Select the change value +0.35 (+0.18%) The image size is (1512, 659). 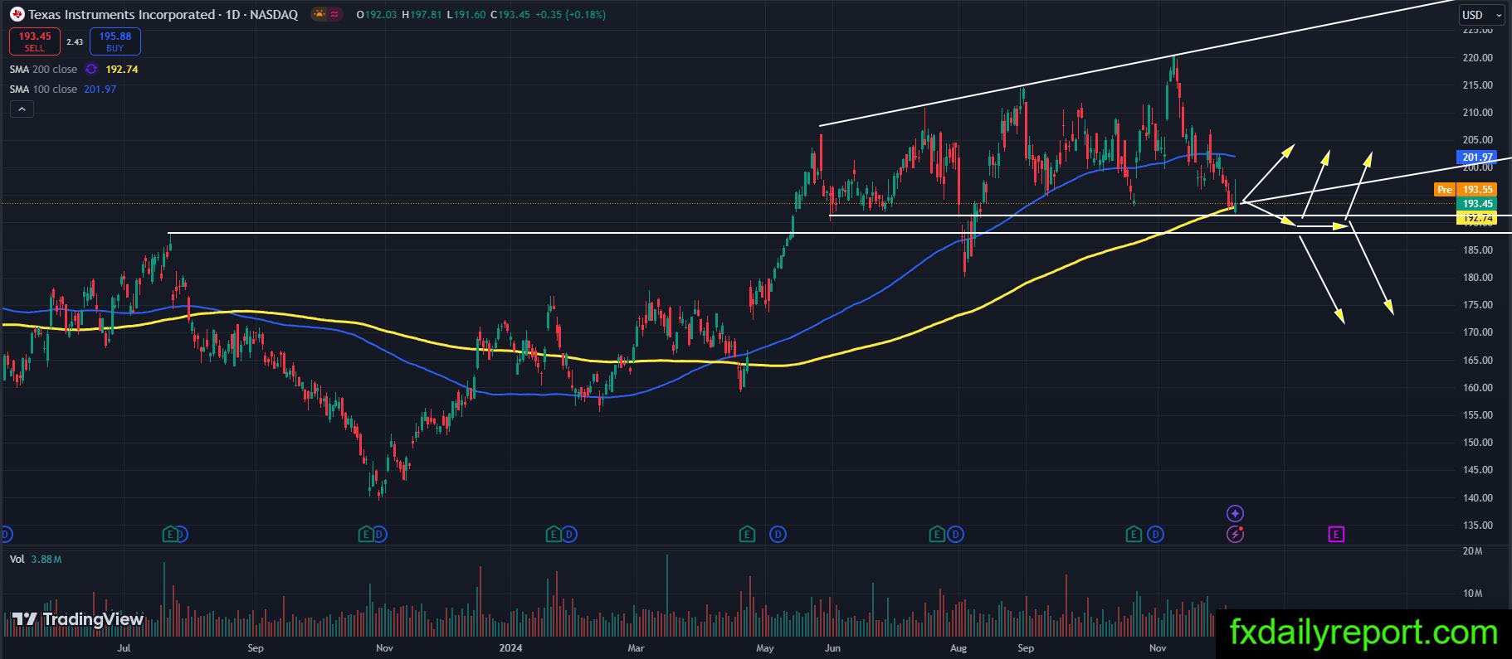point(571,15)
